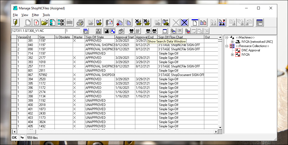
Task: Click the exit door icon
Action: [16, 22]
